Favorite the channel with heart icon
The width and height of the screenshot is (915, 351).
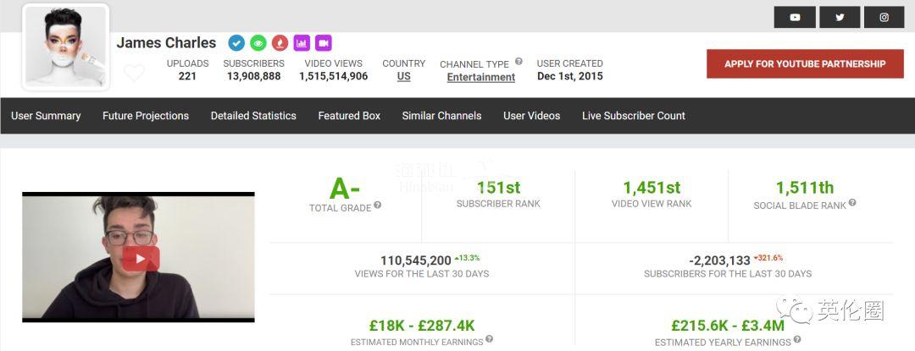pyautogui.click(x=134, y=73)
